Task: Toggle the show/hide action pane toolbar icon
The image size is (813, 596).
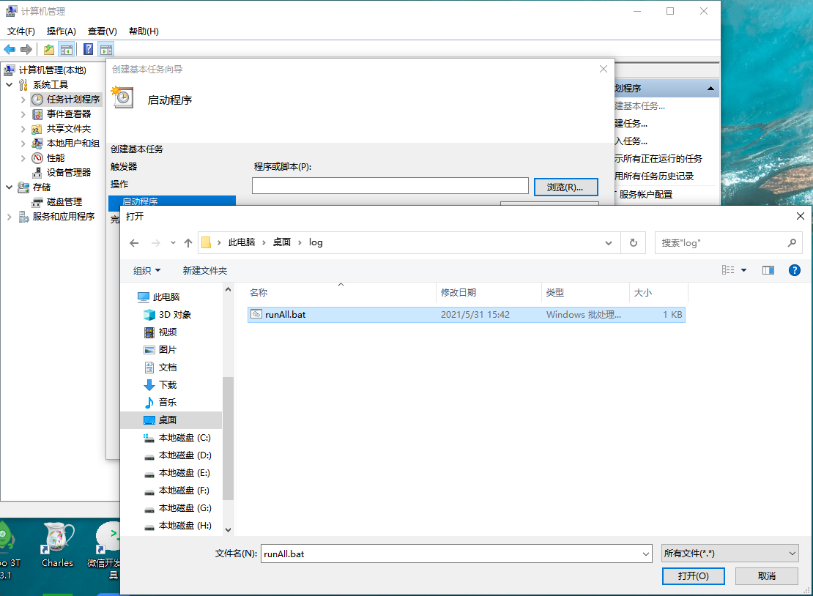Action: (x=105, y=50)
